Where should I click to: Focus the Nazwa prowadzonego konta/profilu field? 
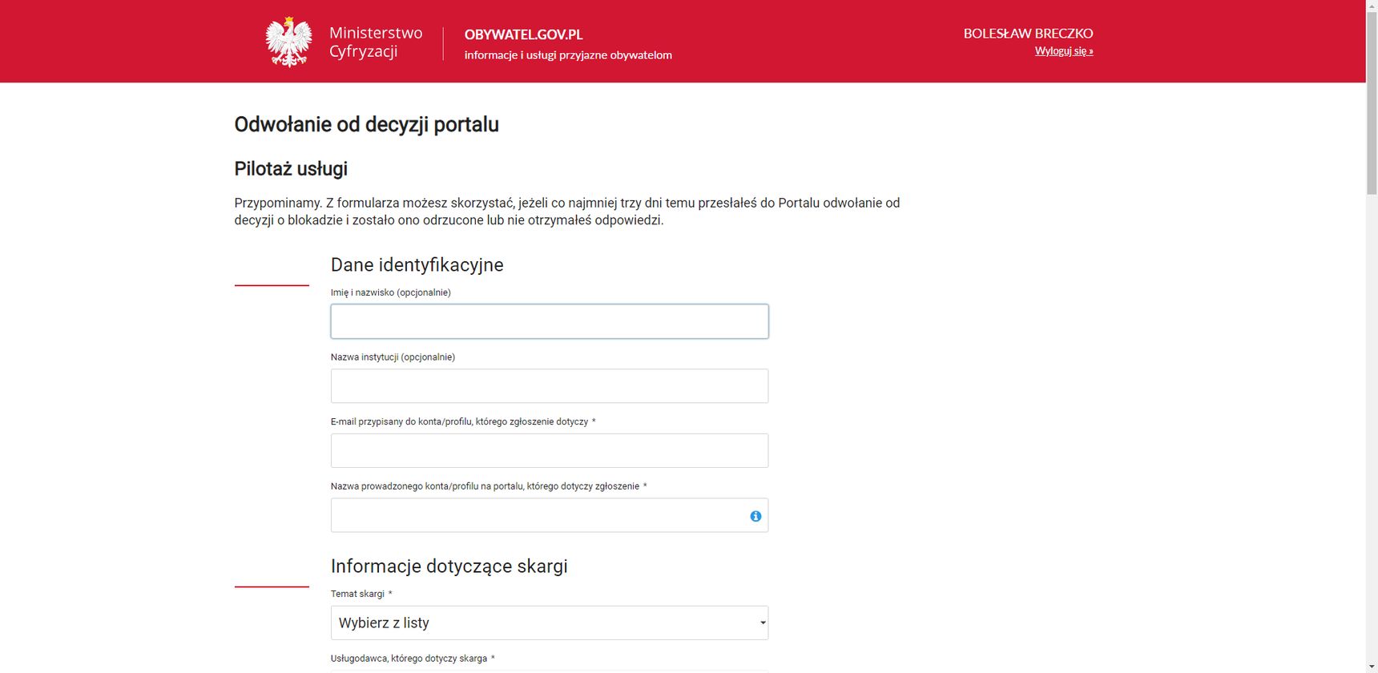point(550,515)
